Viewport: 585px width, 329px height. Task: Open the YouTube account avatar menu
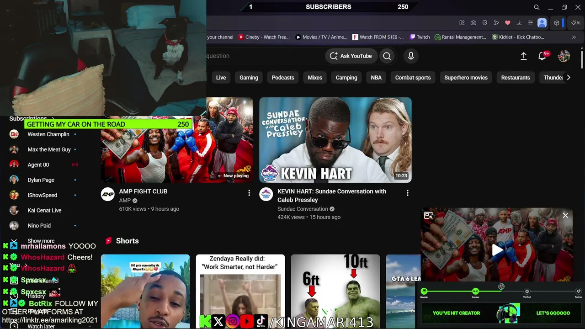(564, 56)
